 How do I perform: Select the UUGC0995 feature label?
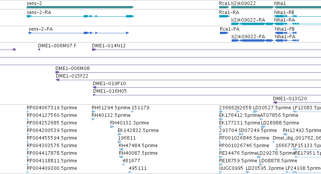(231, 168)
